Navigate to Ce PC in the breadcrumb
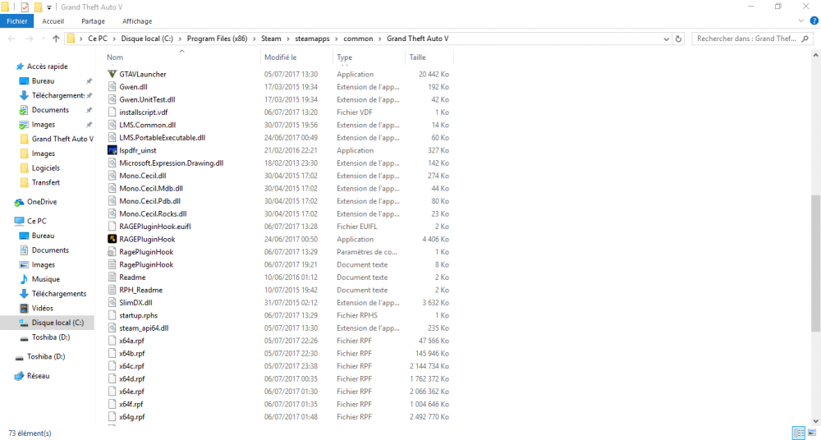Screen dimensions: 821x440 [x=98, y=39]
